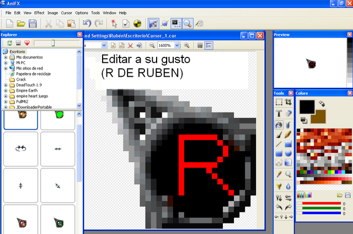
Task: Zoom in on the editor window
Action: tap(186, 45)
